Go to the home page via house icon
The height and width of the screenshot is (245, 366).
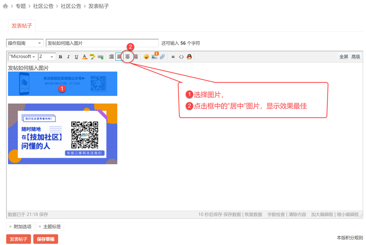click(5, 6)
